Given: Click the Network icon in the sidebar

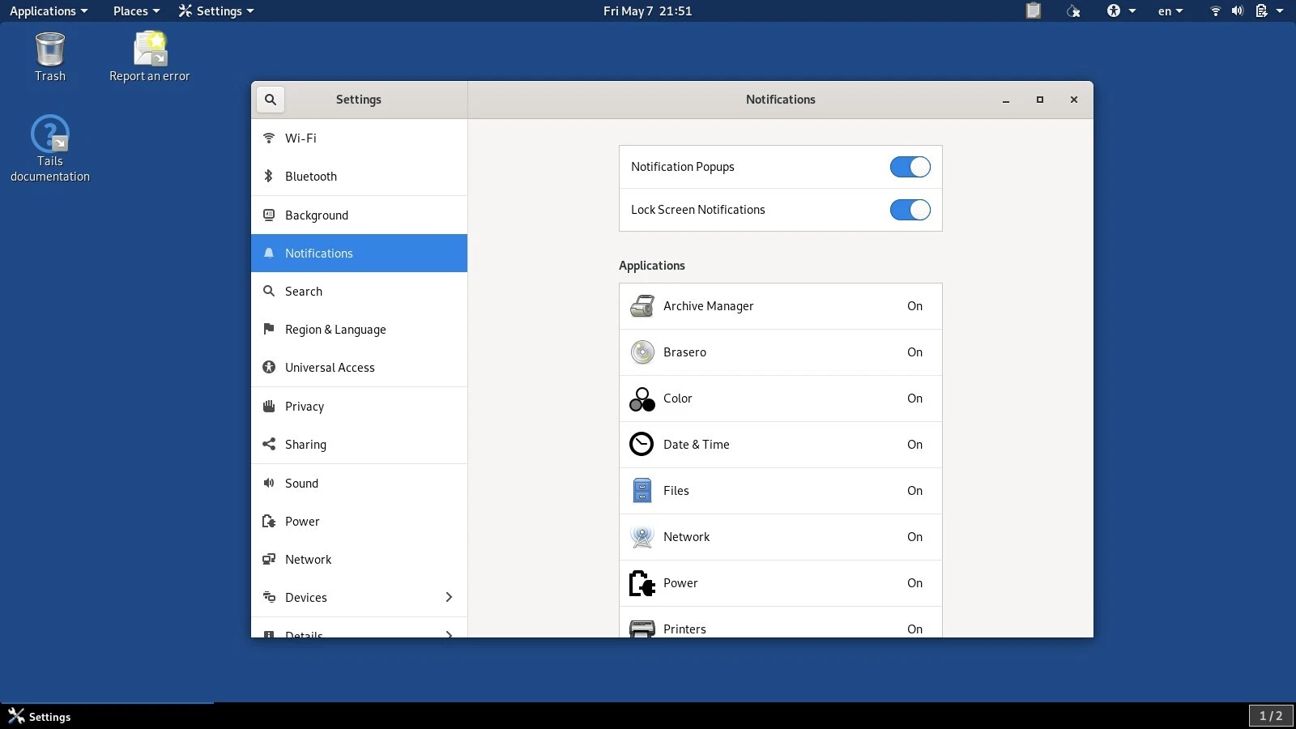Looking at the screenshot, I should tap(269, 560).
